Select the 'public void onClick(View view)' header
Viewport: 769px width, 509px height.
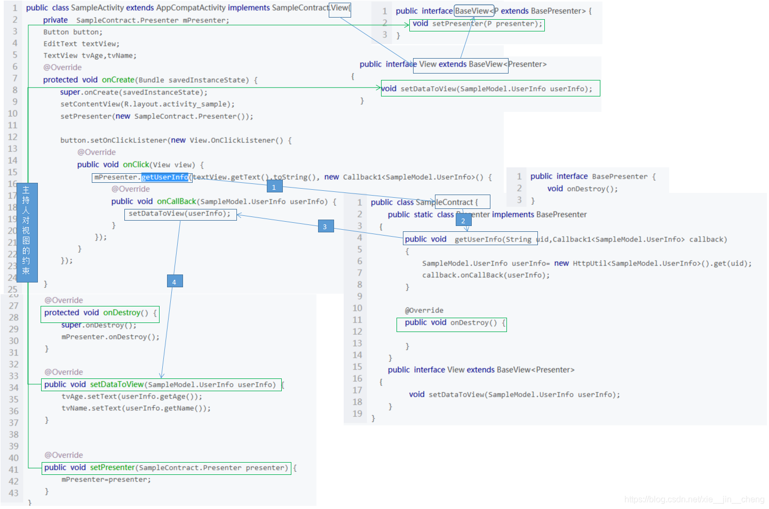click(140, 165)
